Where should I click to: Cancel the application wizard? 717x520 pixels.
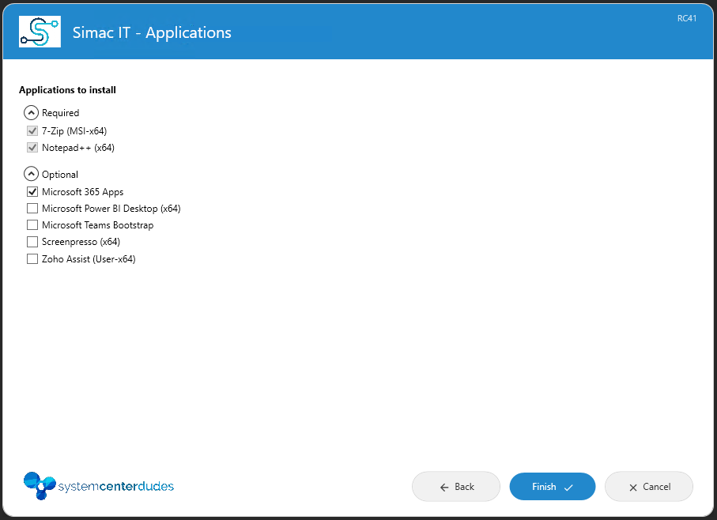(x=649, y=487)
